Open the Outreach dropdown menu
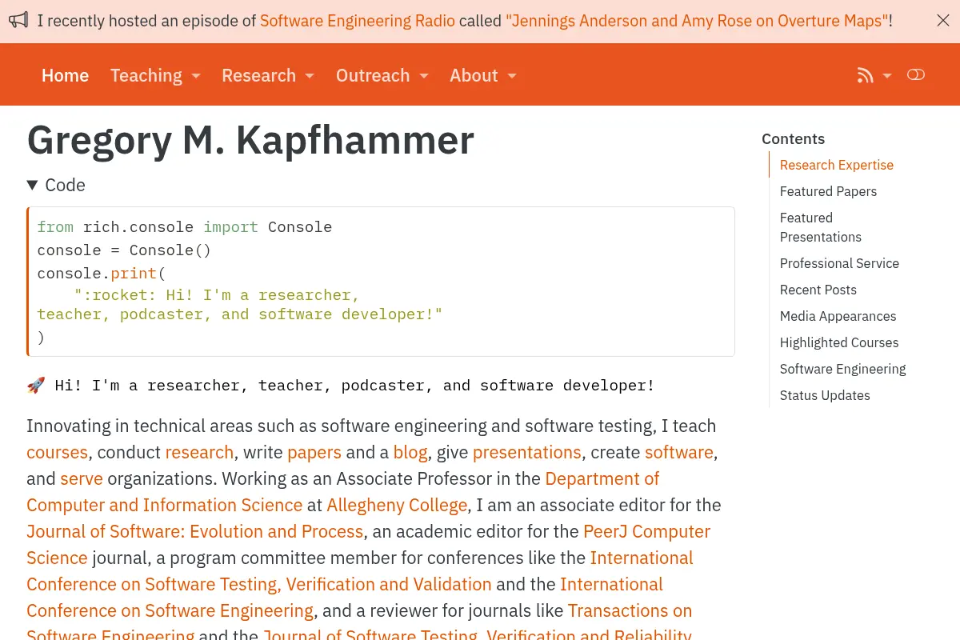 point(382,75)
